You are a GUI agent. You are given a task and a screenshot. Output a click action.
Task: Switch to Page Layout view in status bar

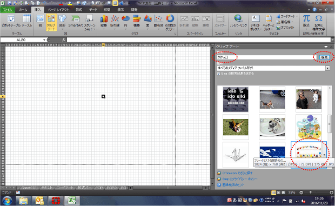pos(278,192)
